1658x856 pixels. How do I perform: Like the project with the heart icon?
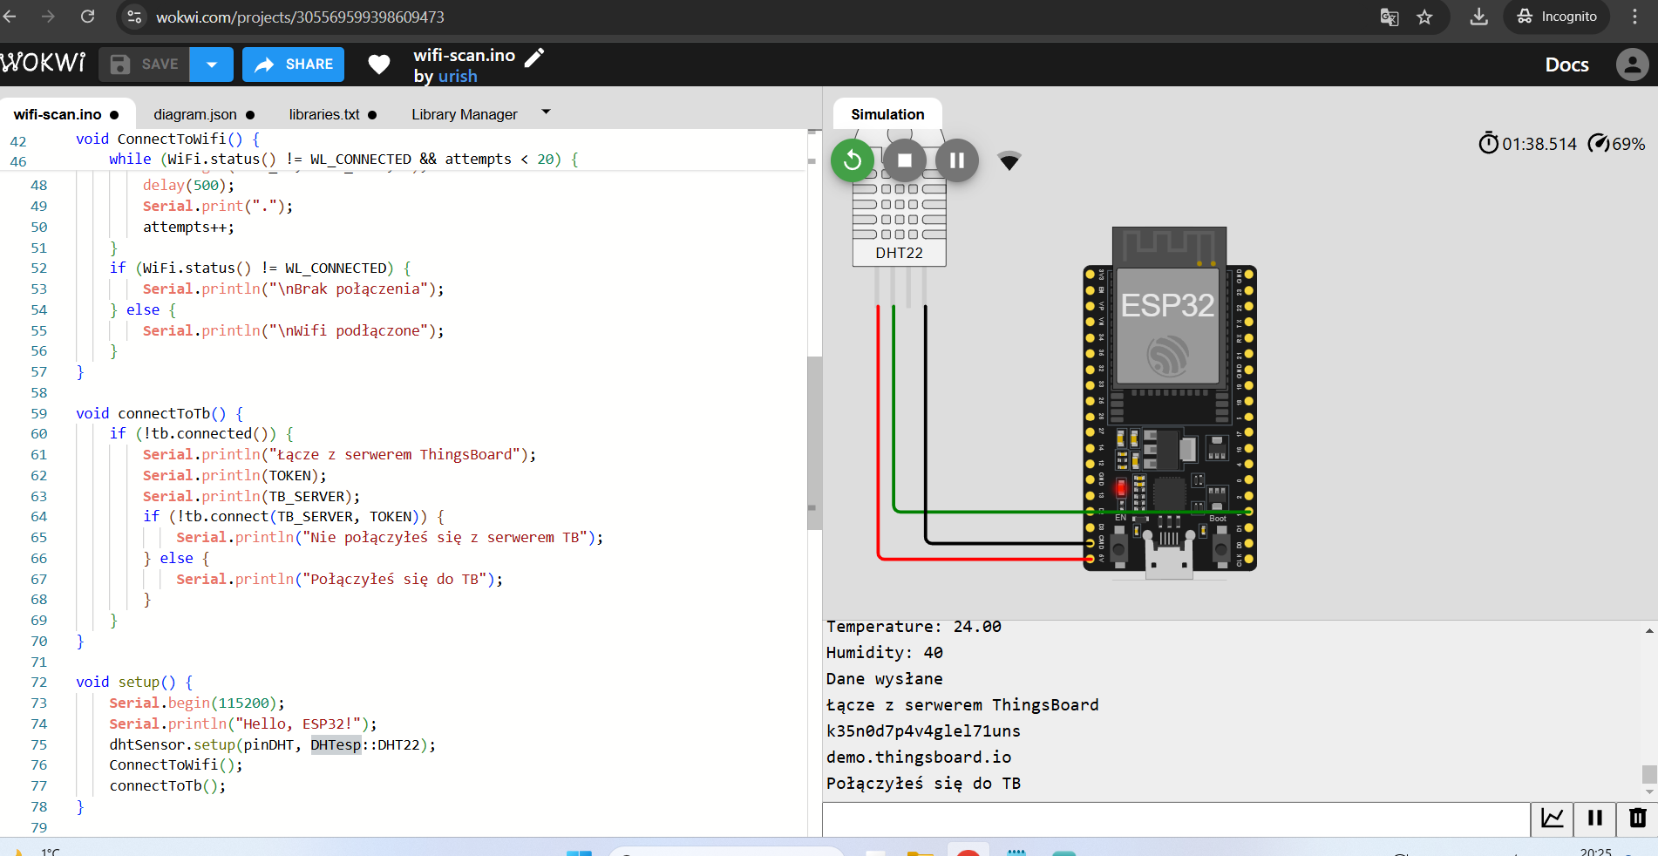point(379,65)
